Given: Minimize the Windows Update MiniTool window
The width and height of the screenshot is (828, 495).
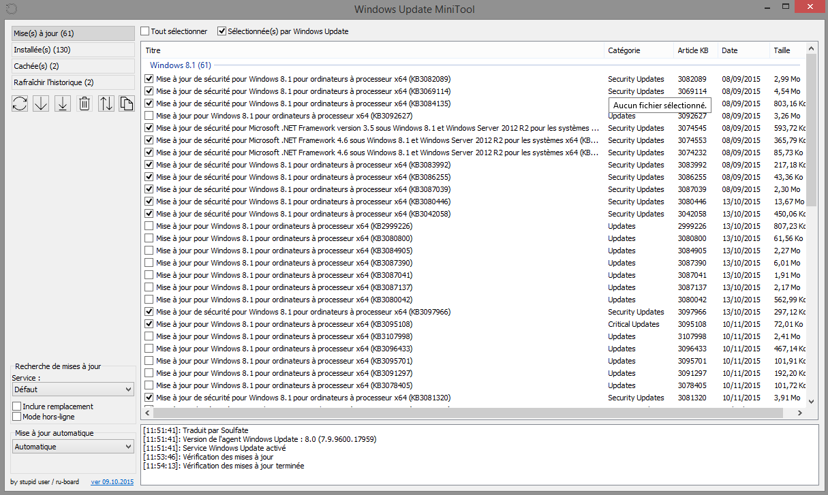Looking at the screenshot, I should coord(768,7).
